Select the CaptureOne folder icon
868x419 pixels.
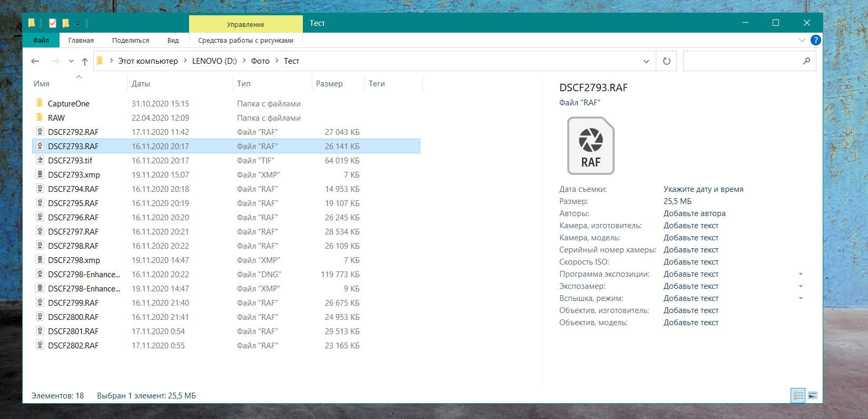coord(40,103)
